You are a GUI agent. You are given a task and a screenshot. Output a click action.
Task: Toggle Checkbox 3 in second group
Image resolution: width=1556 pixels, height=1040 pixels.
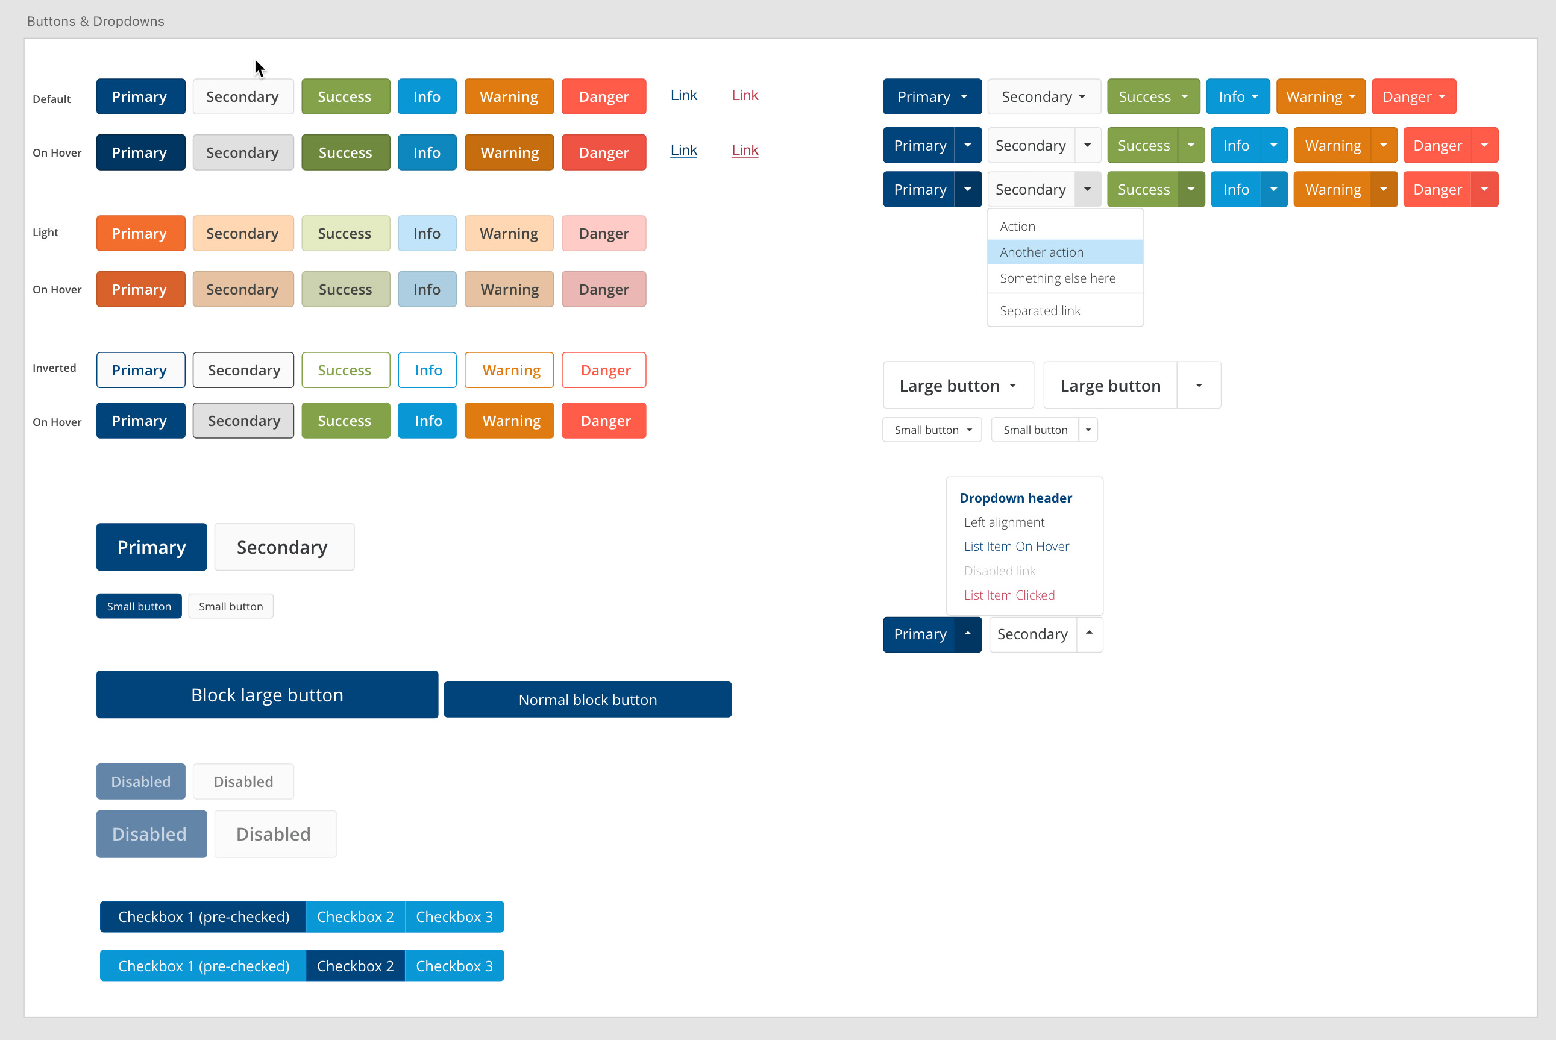point(455,966)
